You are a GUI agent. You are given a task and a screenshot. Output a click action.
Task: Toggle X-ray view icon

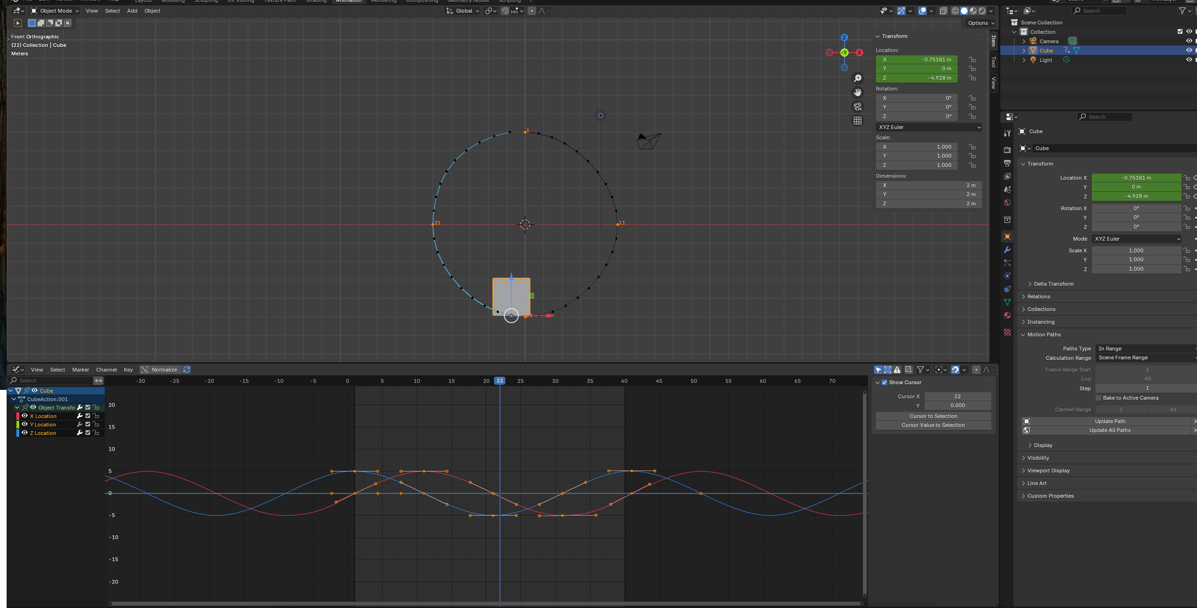coord(943,11)
